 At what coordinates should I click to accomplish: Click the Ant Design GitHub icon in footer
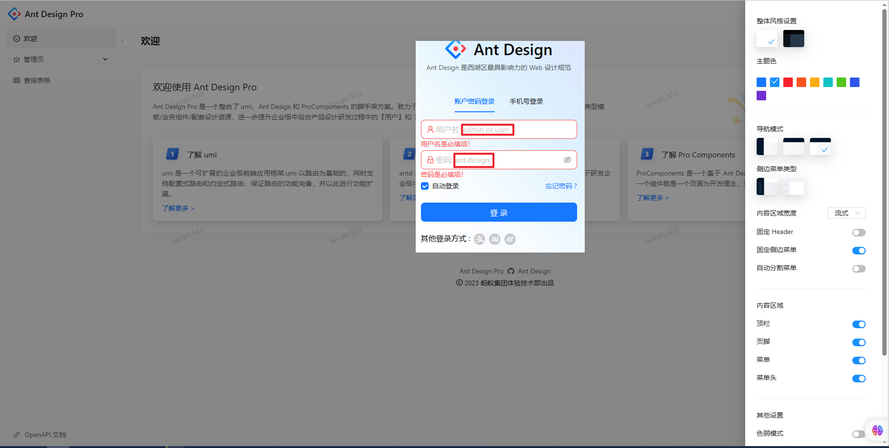[x=510, y=271]
